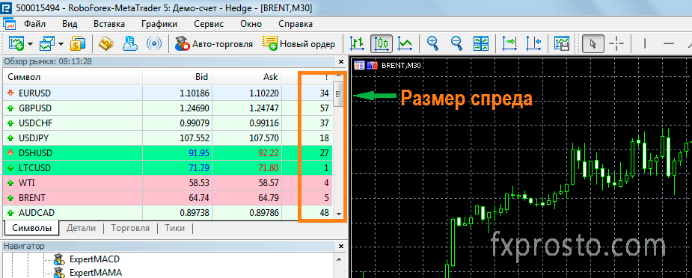Switch to the Детали tab
Image resolution: width=692 pixels, height=278 pixels.
[81, 228]
